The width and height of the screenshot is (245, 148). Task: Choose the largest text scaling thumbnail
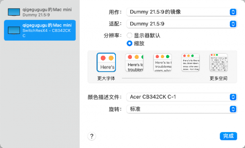[106, 62]
